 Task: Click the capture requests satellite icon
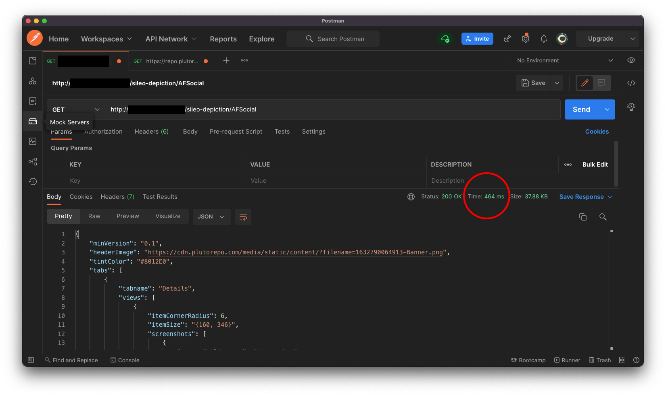[507, 39]
